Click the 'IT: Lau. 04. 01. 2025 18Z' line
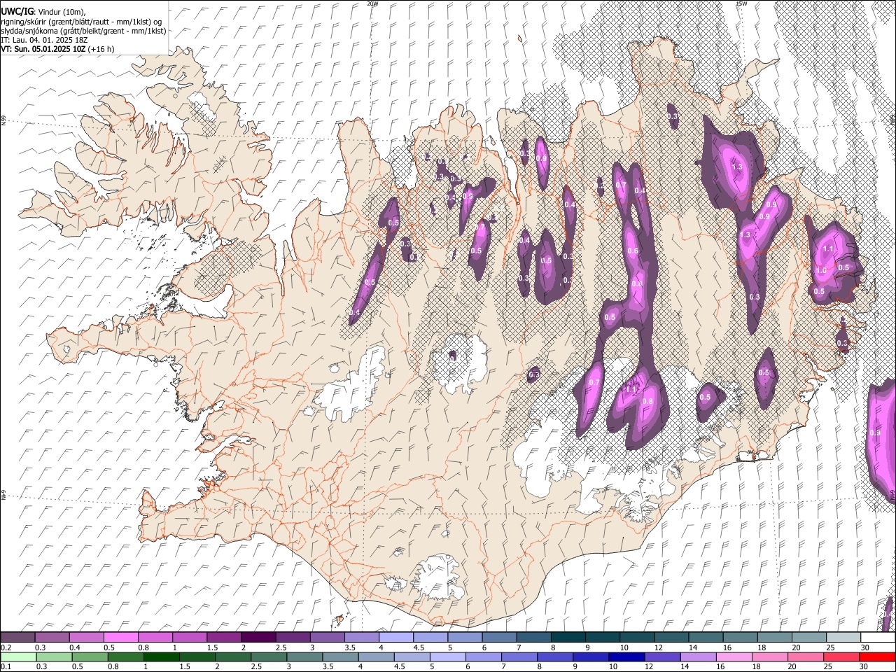This screenshot has width=896, height=672. point(45,40)
